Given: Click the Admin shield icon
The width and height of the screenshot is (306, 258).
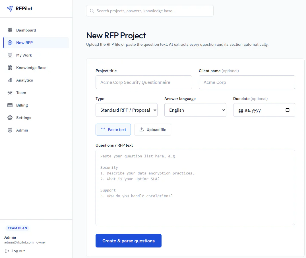Looking at the screenshot, I should 10,130.
